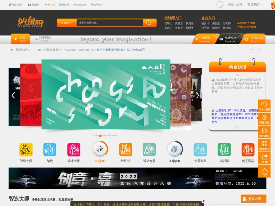
Task: Open the 24-hour customer service headset icon
Action: coord(264,106)
